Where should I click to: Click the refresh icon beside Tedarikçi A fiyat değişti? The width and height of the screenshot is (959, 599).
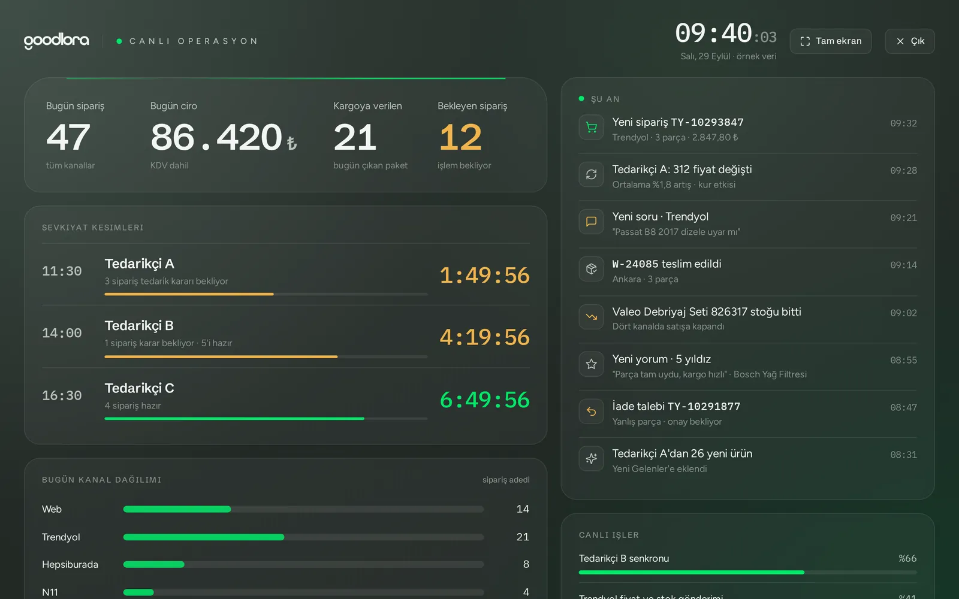[591, 174]
